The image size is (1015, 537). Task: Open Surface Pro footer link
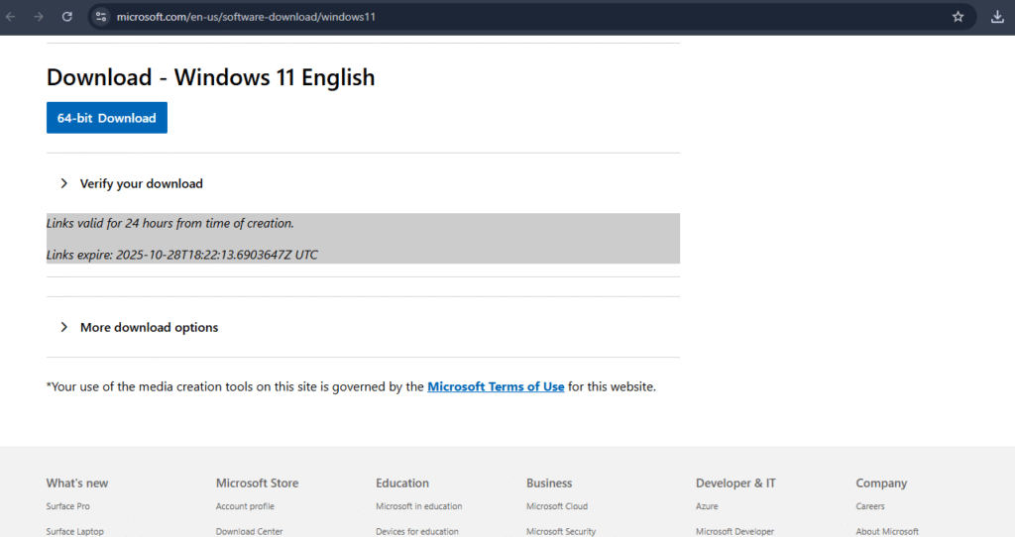tap(68, 506)
